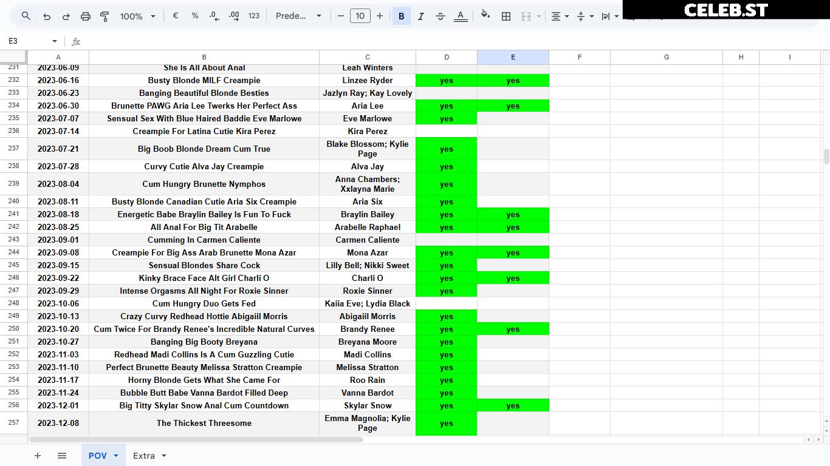Toggle italic formatting
Screen dimensions: 830x466
(x=420, y=16)
